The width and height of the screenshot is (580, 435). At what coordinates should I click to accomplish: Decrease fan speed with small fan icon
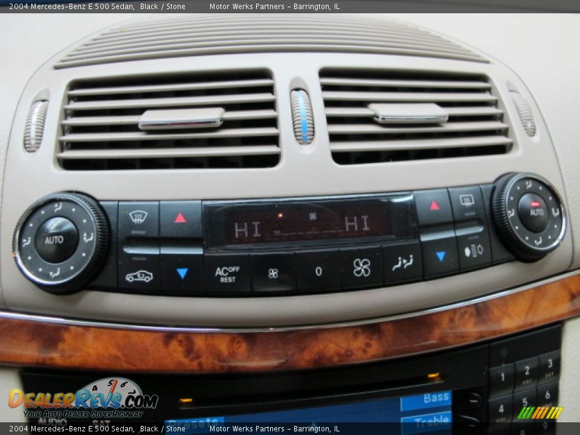(x=273, y=274)
